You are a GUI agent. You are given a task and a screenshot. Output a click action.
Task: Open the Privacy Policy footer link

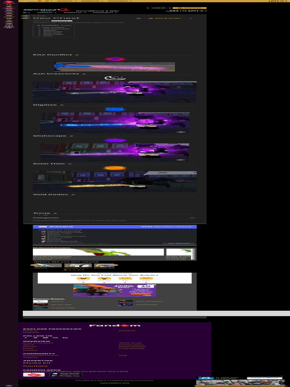point(131,345)
